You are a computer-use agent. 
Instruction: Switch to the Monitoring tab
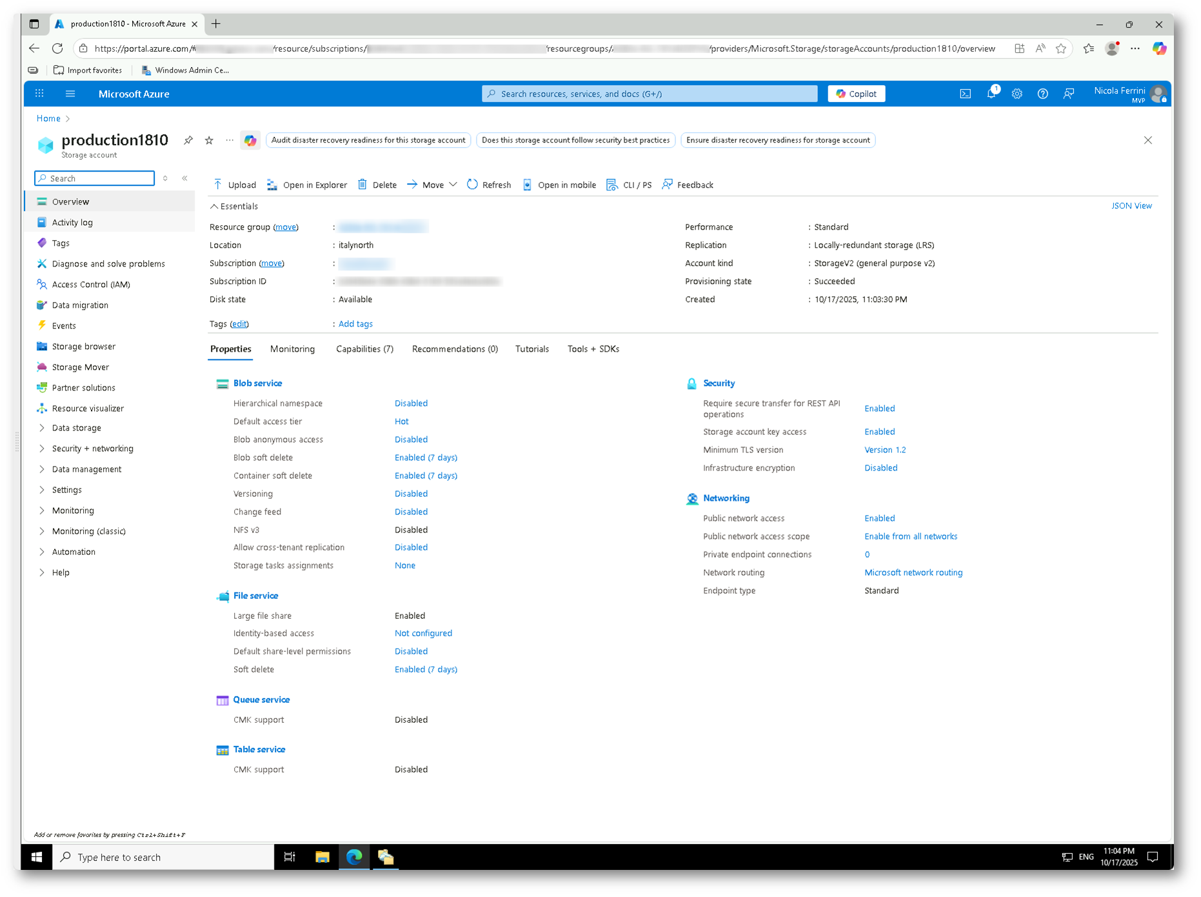click(x=292, y=349)
